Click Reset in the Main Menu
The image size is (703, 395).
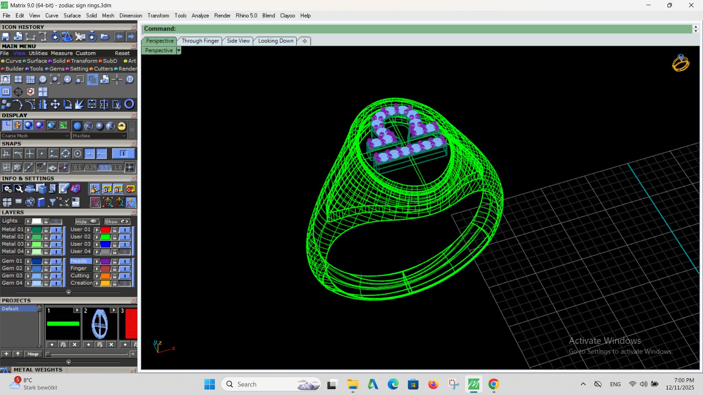pyautogui.click(x=122, y=53)
